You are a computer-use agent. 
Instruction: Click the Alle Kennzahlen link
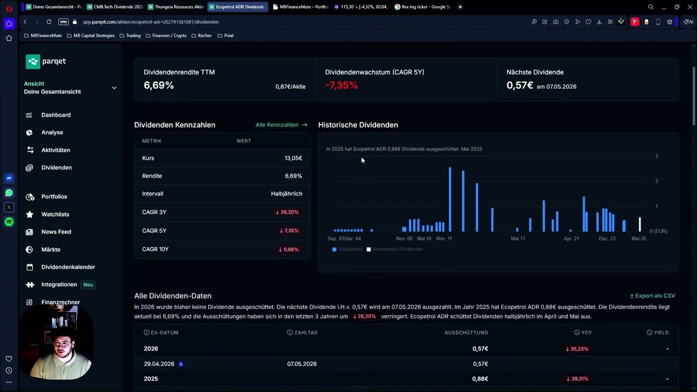[282, 125]
